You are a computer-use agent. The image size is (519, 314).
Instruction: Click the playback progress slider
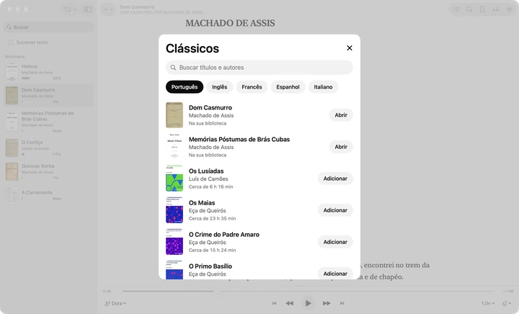point(308,291)
